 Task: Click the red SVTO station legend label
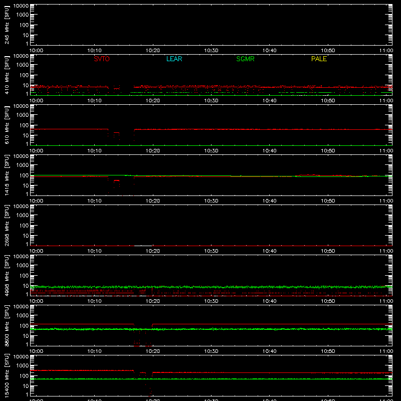pos(102,59)
